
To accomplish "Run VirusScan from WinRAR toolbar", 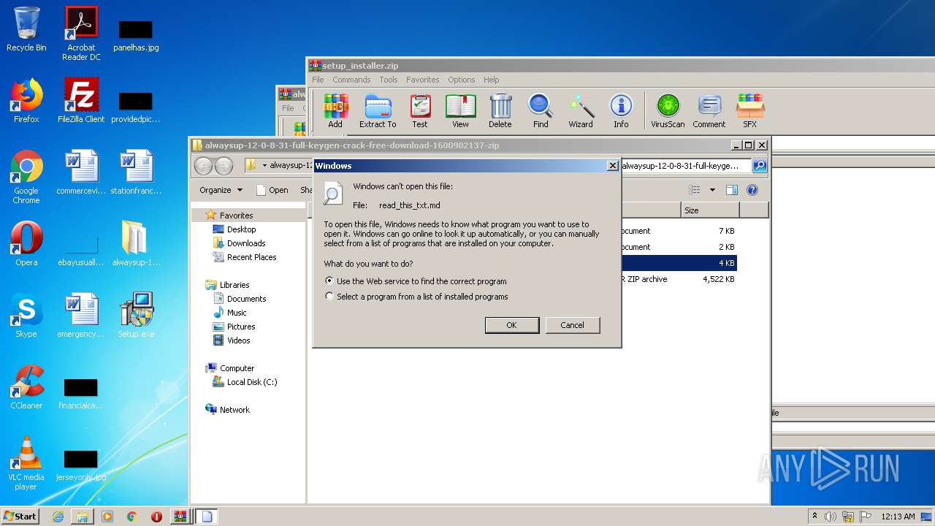I will [x=668, y=111].
